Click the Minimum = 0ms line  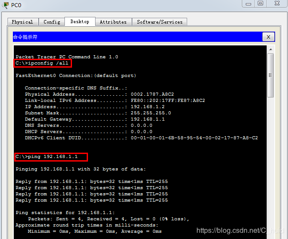pos(95,231)
